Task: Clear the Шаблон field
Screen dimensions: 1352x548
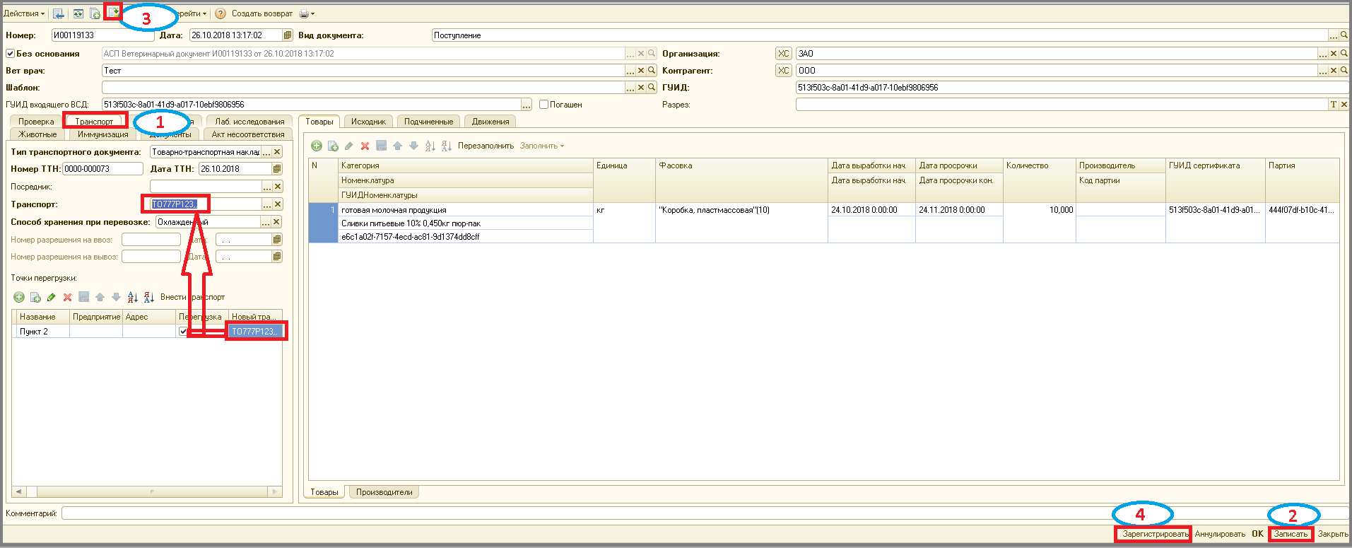Action: (x=641, y=88)
